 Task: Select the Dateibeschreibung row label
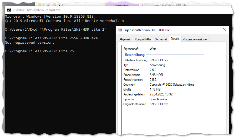[x=135, y=60]
